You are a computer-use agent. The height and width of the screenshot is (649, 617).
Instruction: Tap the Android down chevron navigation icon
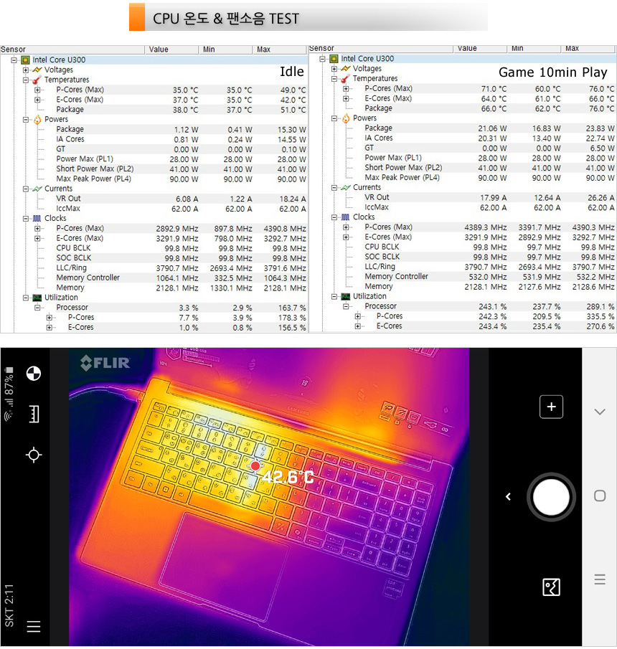[x=600, y=412]
